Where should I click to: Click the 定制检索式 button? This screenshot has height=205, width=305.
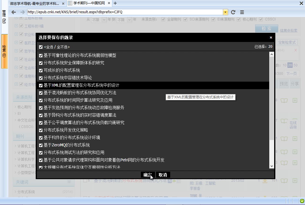tap(287, 42)
